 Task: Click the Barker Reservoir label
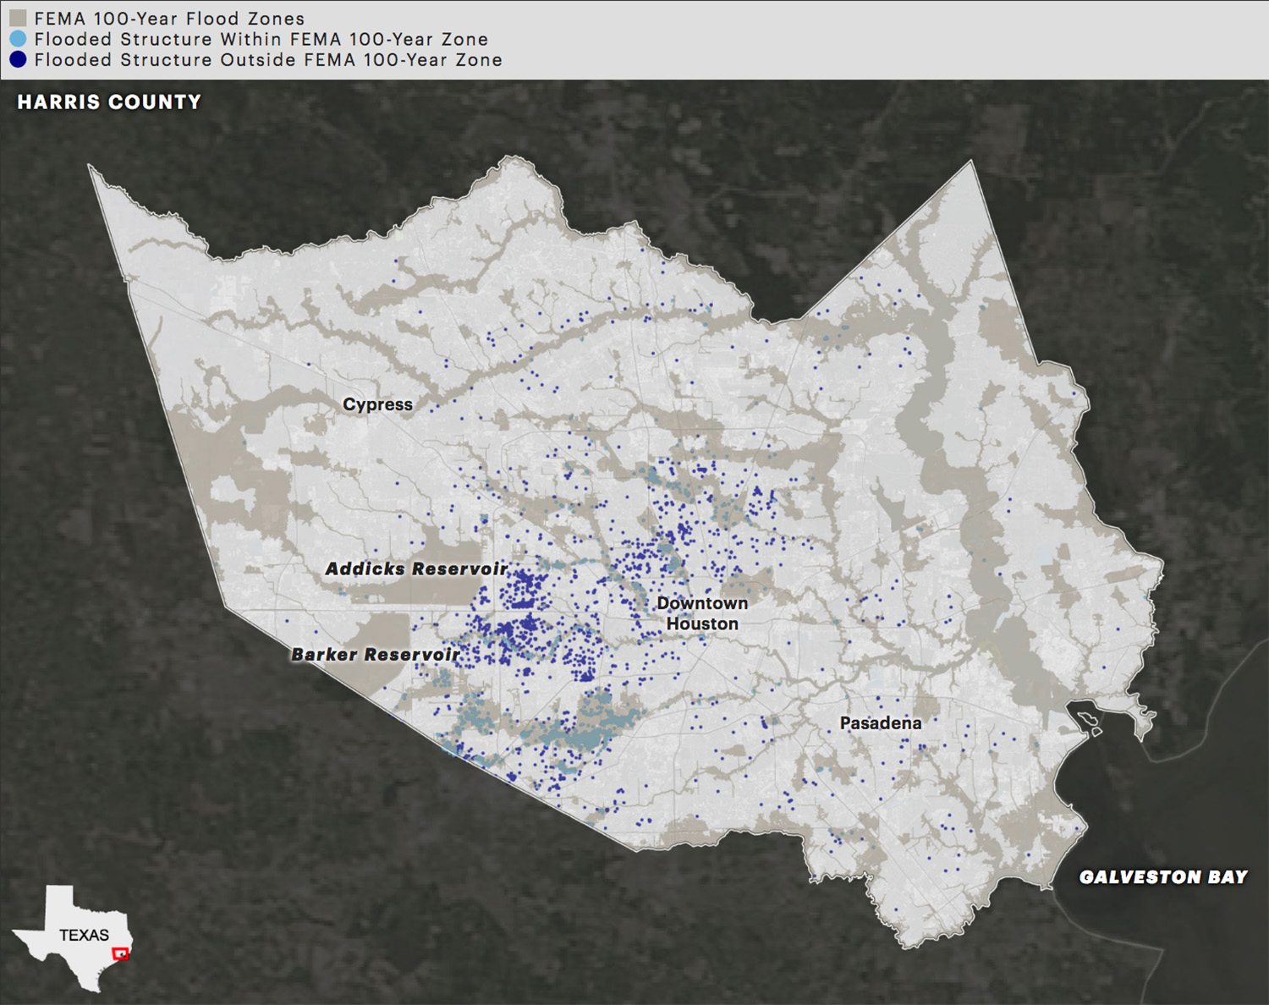376,655
